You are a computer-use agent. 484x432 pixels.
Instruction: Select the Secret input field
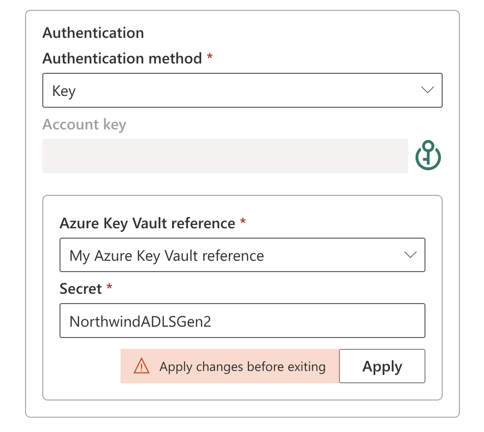click(x=242, y=321)
